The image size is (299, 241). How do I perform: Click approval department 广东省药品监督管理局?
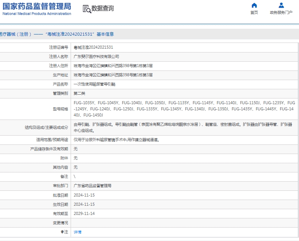(93, 186)
